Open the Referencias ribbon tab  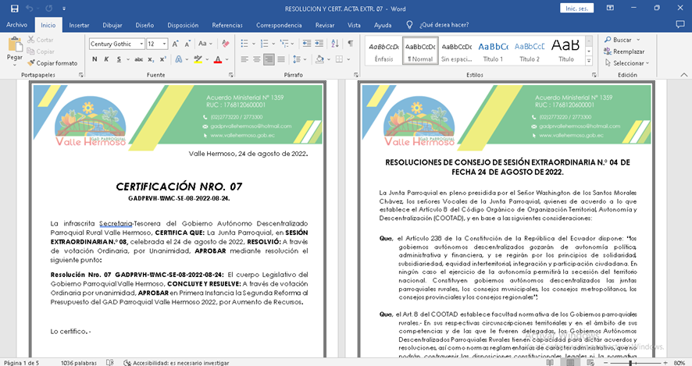point(227,25)
